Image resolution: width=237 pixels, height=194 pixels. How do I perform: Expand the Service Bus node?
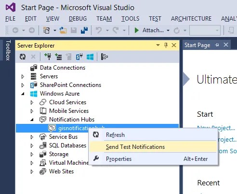[32, 137]
